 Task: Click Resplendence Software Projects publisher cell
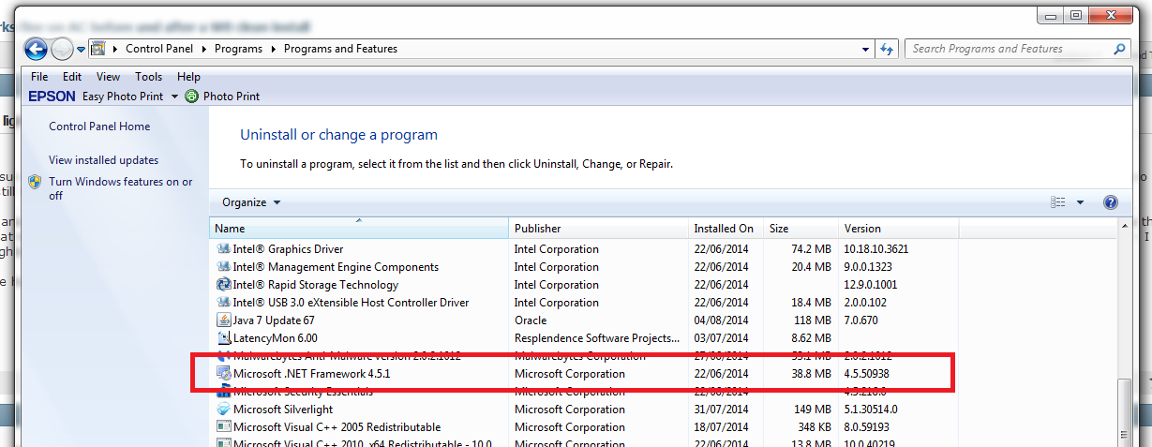(x=597, y=338)
